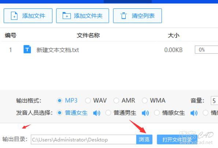
Task: Preview 普通女生 voice with speaker icon
Action: pyautogui.click(x=96, y=113)
